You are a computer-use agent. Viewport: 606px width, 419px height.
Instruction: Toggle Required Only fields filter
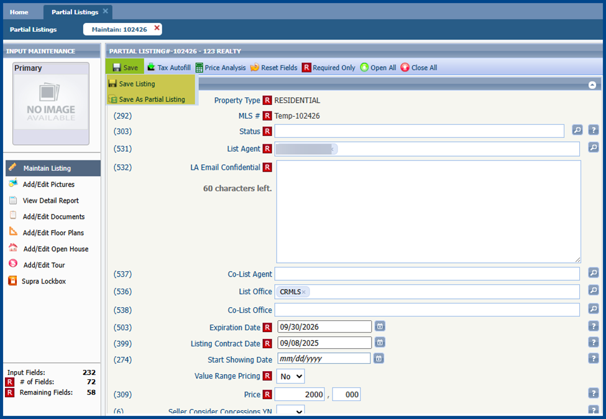(x=306, y=68)
